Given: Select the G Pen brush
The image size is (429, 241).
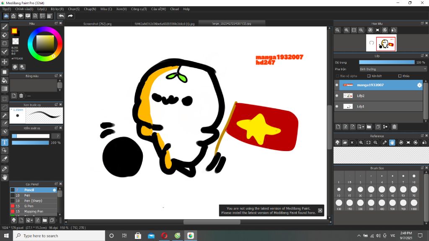Looking at the screenshot, I should coord(34,206).
